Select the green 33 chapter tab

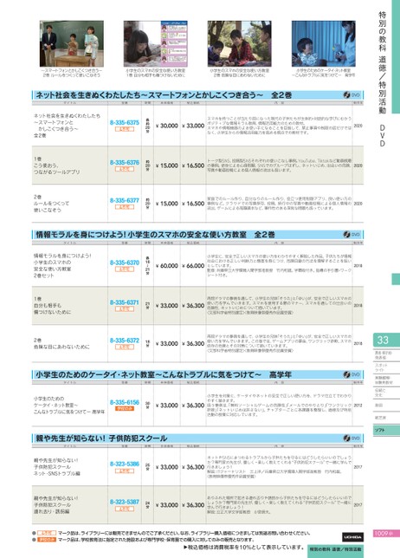click(x=386, y=340)
